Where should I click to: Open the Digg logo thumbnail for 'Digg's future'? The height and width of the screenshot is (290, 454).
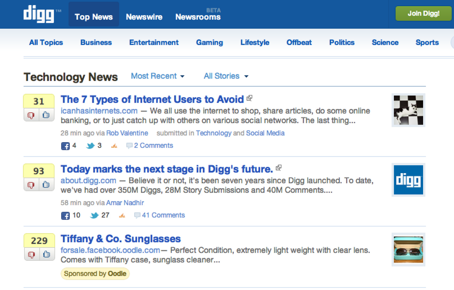408,180
